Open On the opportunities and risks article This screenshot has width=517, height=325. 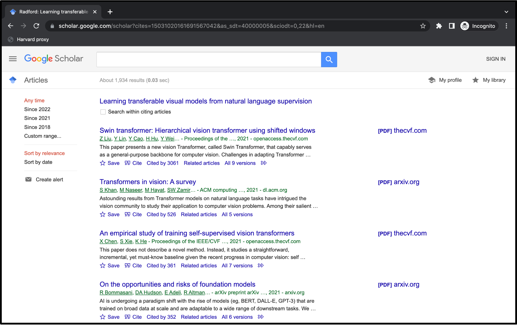(177, 284)
